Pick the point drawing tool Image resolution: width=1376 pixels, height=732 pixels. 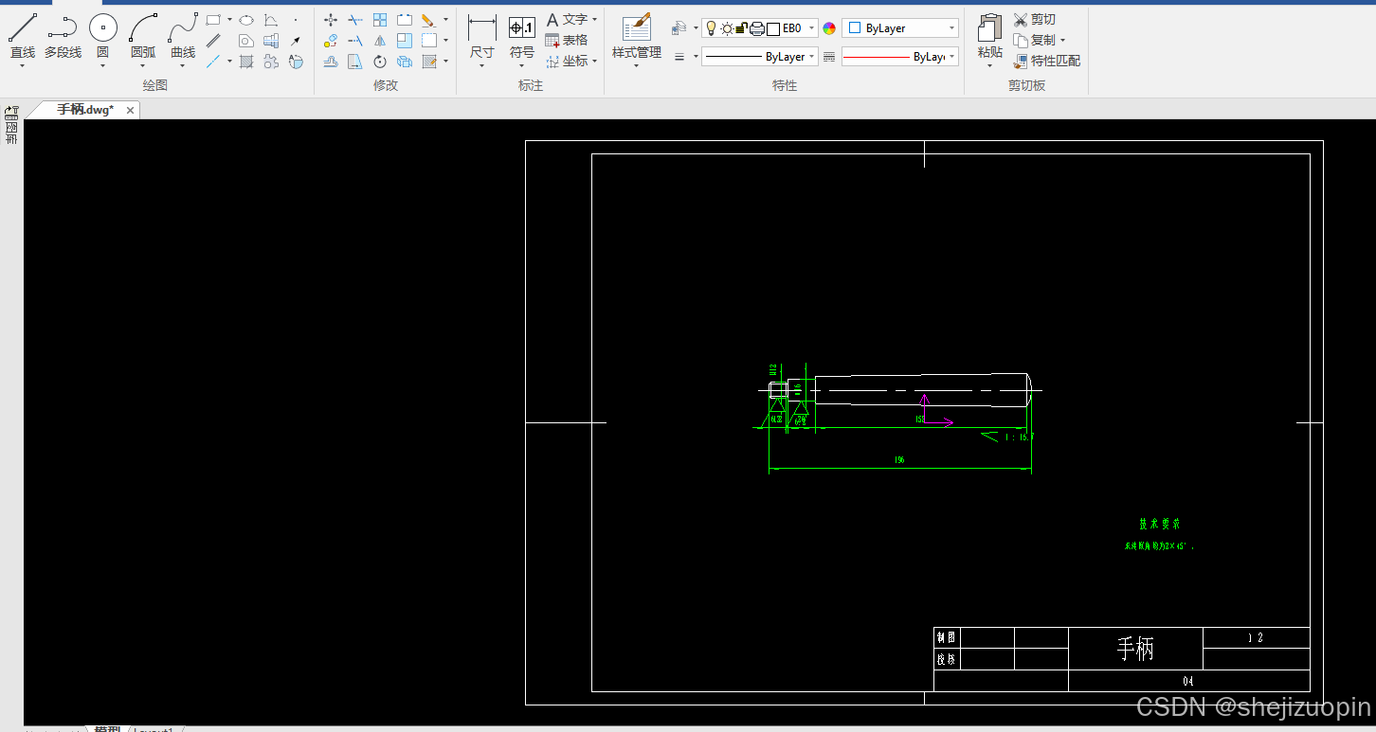pos(296,20)
